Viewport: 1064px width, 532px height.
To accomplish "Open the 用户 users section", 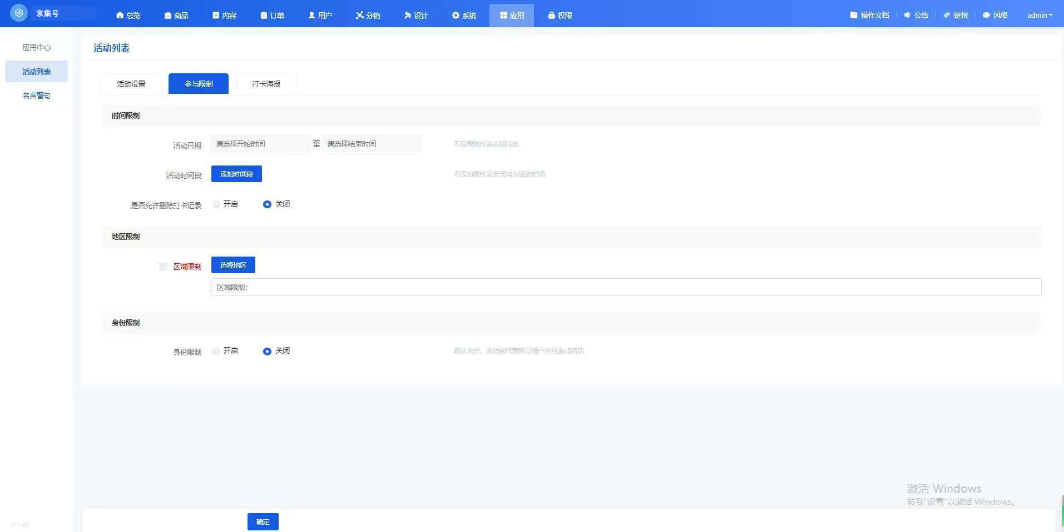I will pos(320,16).
